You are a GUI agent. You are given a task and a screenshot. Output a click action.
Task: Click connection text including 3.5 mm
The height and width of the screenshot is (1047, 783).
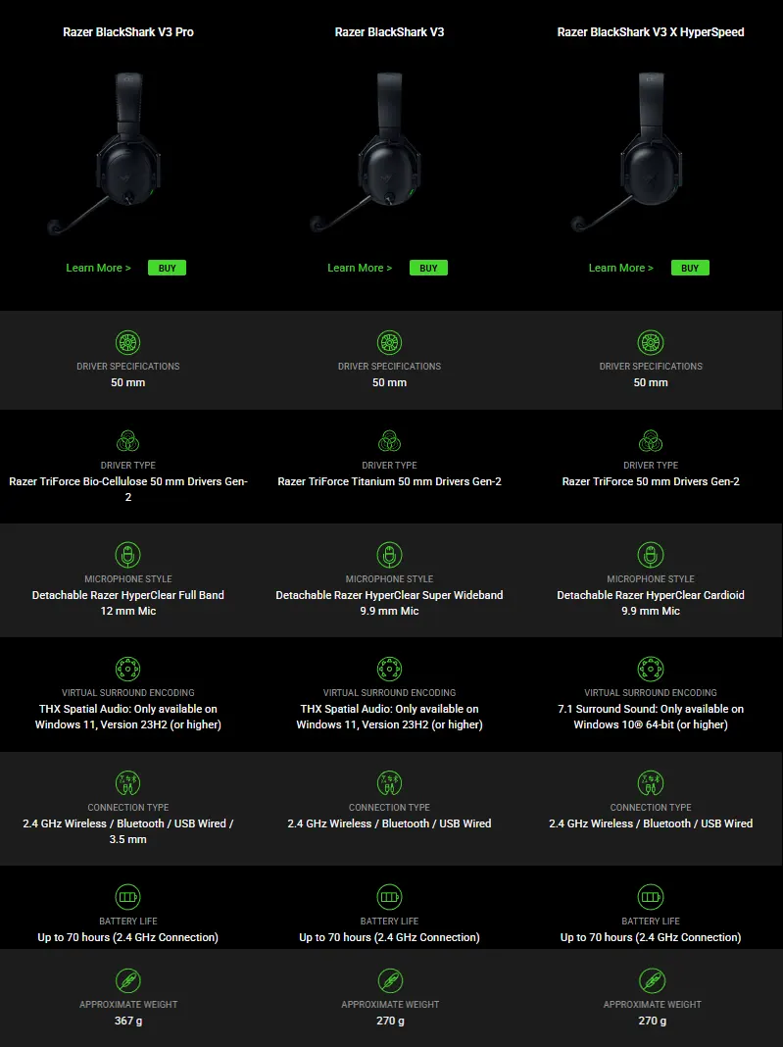click(x=128, y=831)
